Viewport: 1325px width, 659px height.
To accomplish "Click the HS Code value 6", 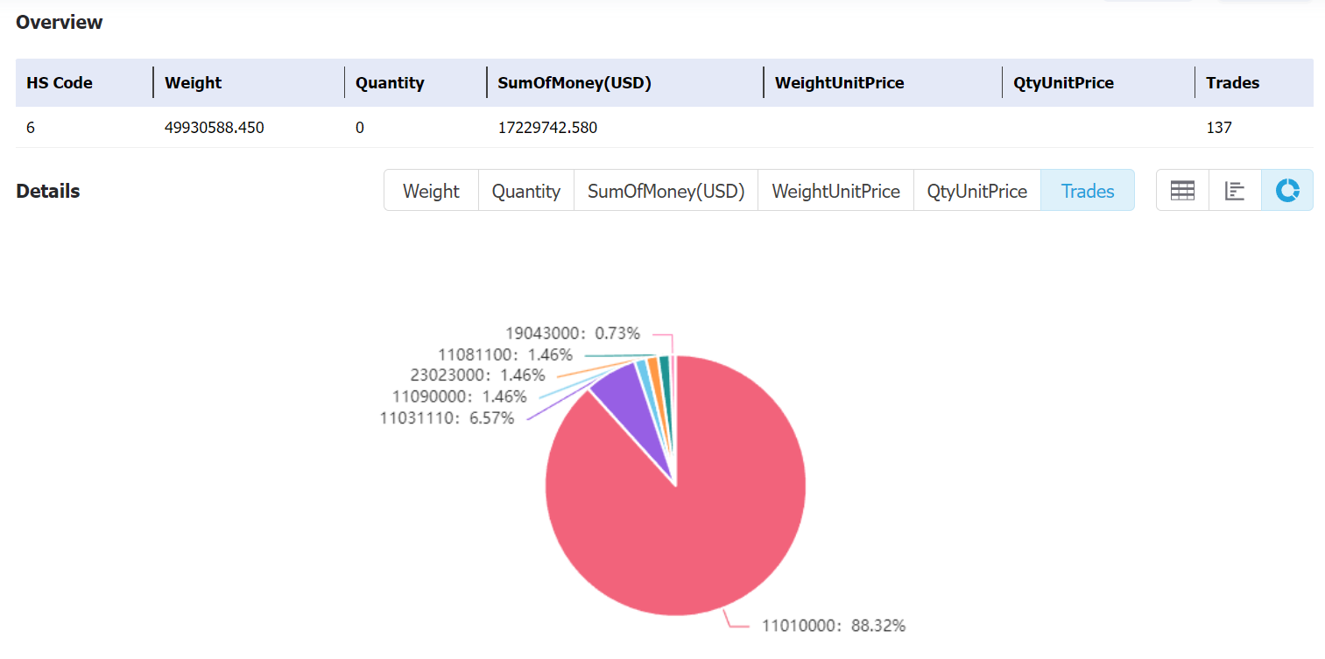I will pyautogui.click(x=31, y=128).
